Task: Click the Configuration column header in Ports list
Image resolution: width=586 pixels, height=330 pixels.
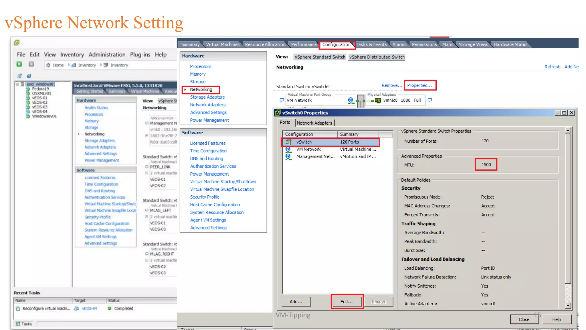Action: coord(310,134)
